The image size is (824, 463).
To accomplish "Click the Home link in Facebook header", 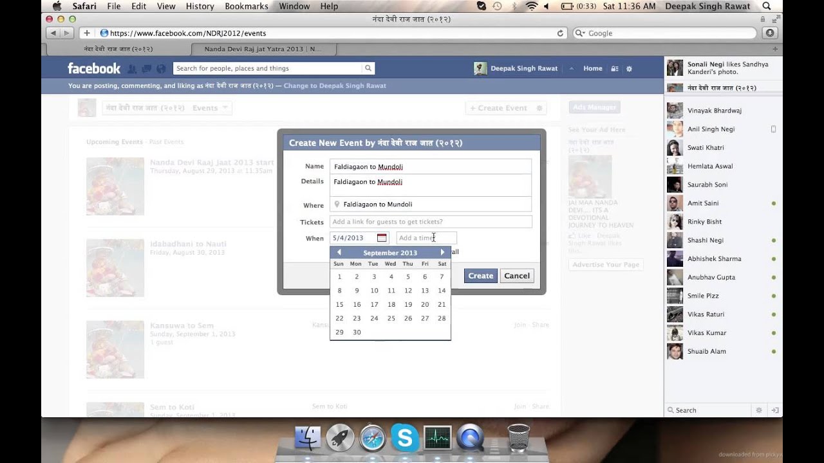I will (593, 68).
